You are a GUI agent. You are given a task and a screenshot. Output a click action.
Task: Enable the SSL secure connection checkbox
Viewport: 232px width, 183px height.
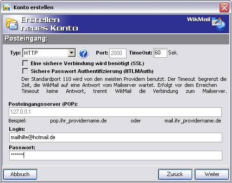pyautogui.click(x=25, y=63)
